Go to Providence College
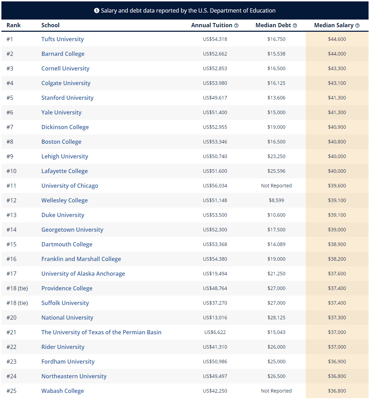371x402 pixels. [x=67, y=288]
